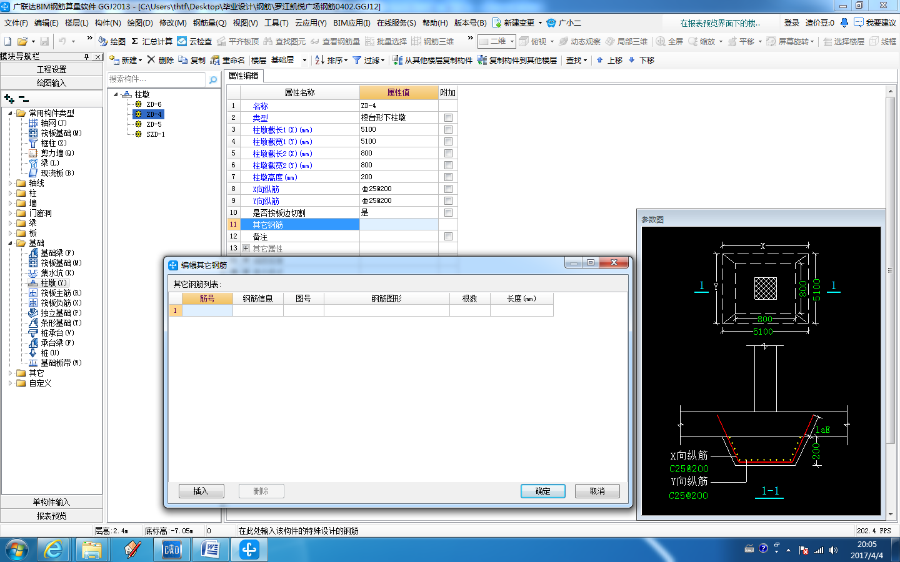Tick 附加 checkbox for 柱墩截长2(X) row
The width and height of the screenshot is (900, 562).
[448, 153]
